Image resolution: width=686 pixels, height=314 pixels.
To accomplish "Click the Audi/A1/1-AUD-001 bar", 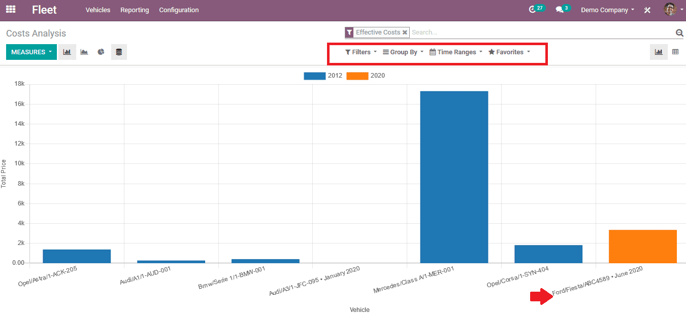I will tap(171, 262).
